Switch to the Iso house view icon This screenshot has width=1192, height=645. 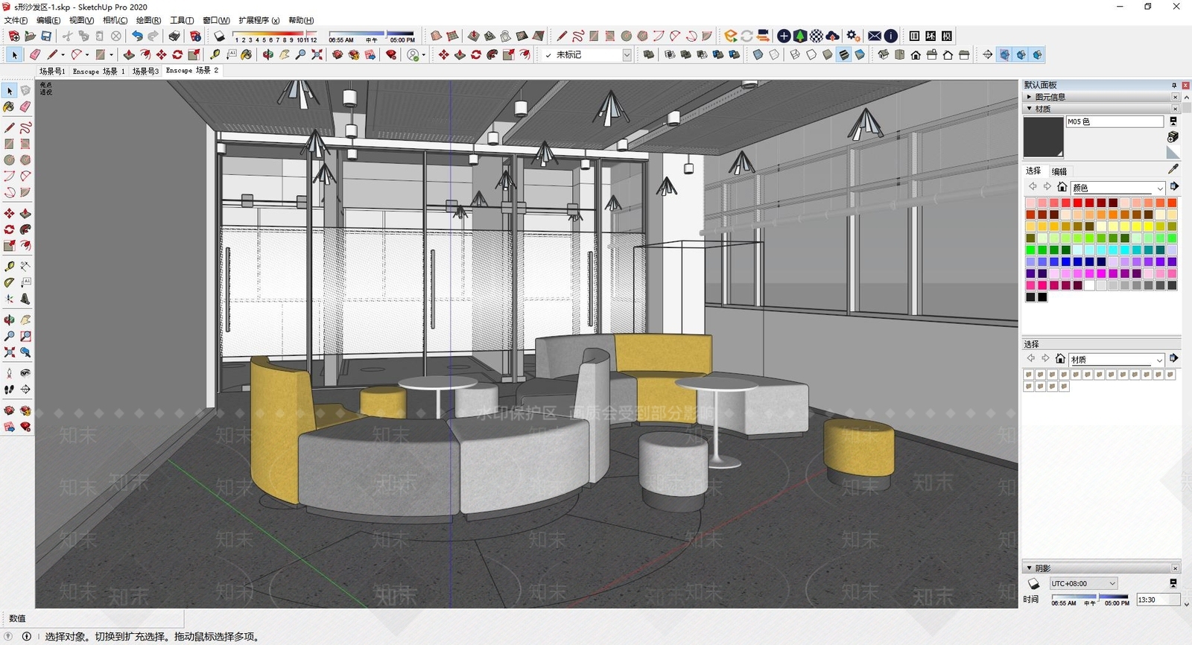tap(884, 54)
